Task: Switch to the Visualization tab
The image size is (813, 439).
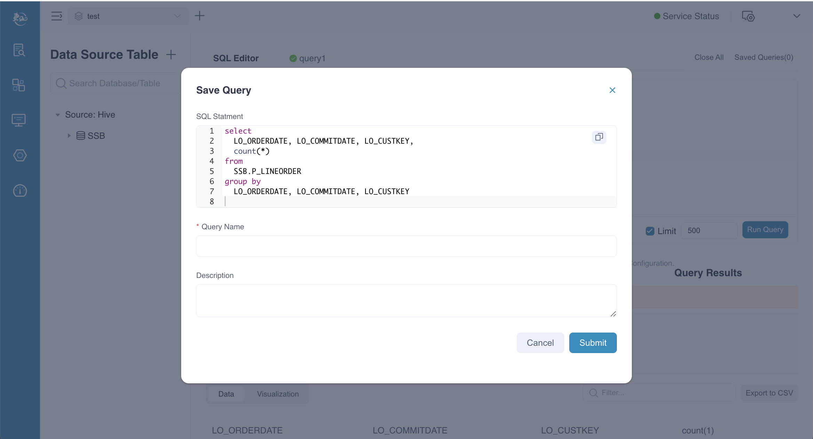Action: (277, 393)
